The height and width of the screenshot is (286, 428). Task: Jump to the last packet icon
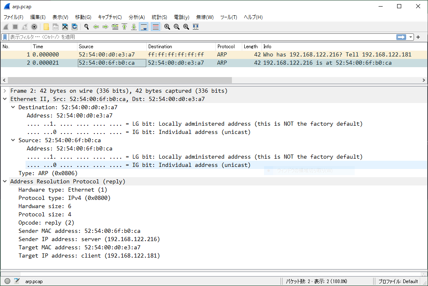pos(134,27)
